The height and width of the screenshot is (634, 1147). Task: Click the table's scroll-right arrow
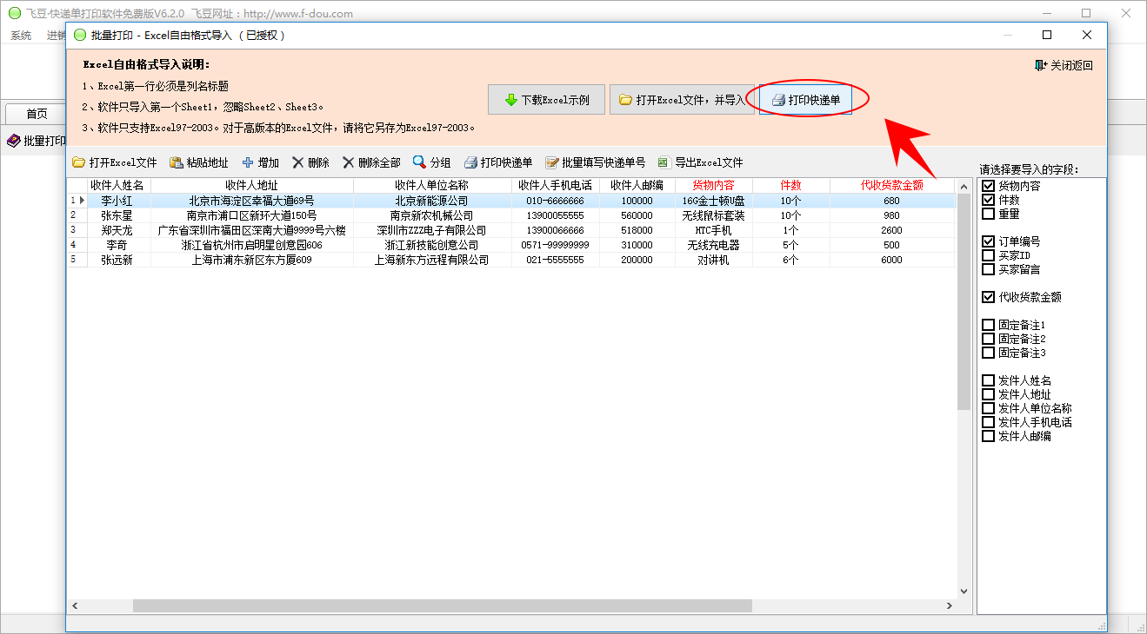[949, 605]
